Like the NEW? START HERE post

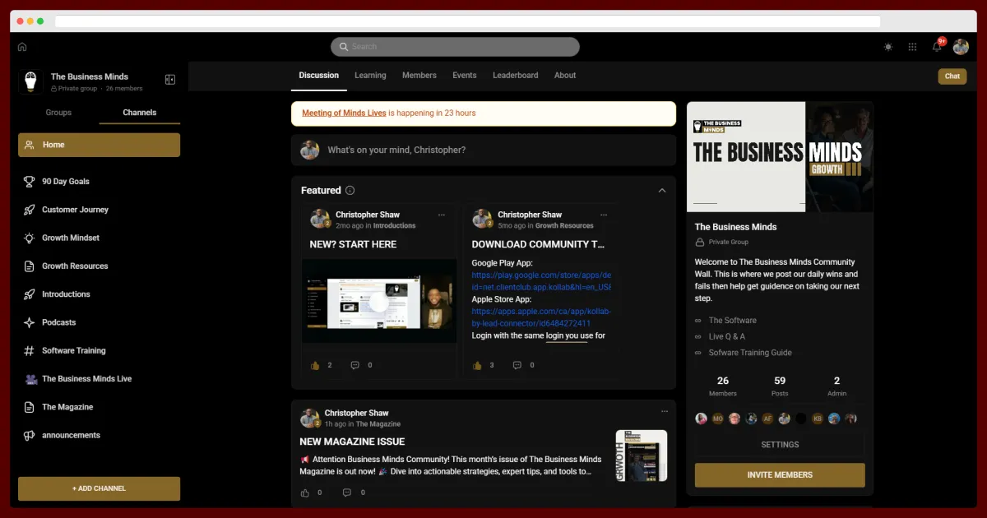pos(315,365)
